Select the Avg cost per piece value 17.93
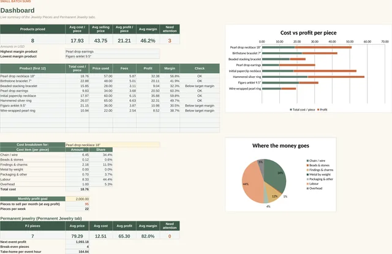This screenshot has width=392, height=254. 77,40
